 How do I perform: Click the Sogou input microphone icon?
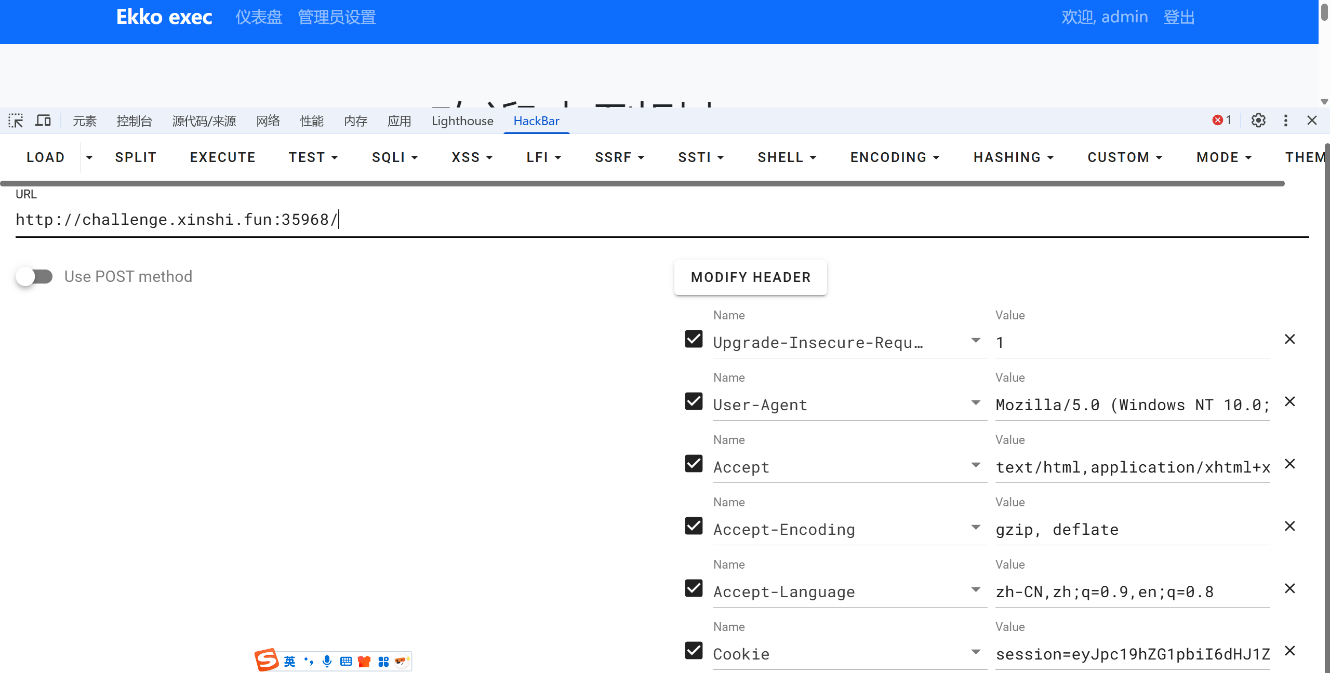pyautogui.click(x=327, y=661)
